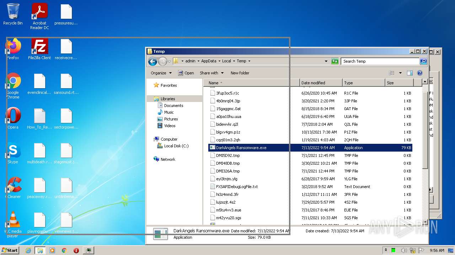The width and height of the screenshot is (455, 255).
Task: Select the multideath.r... desktop file
Action: (x=39, y=153)
